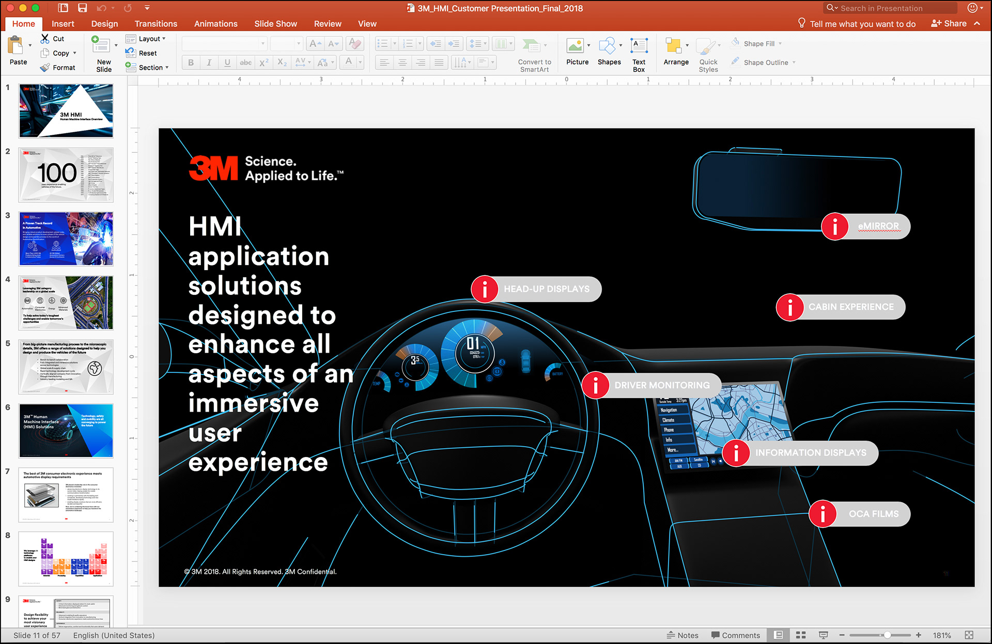Click the Share button
The image size is (992, 644).
tap(949, 23)
